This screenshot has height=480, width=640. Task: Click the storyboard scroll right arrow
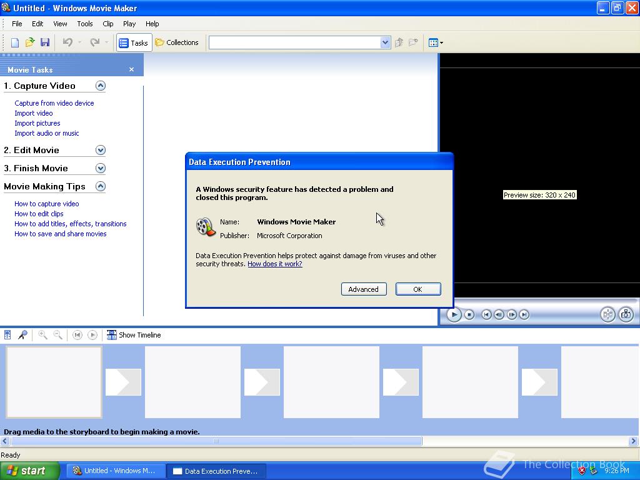tap(634, 441)
